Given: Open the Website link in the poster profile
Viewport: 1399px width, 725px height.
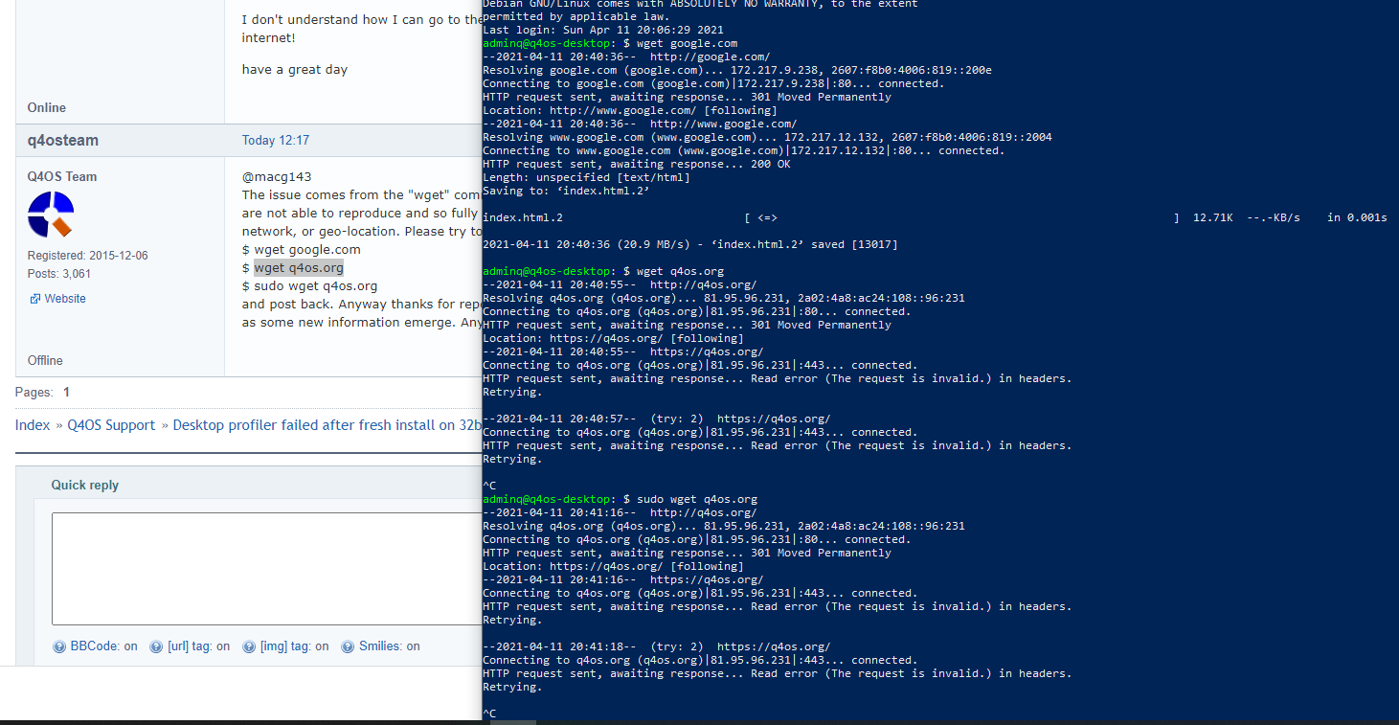Looking at the screenshot, I should 65,299.
